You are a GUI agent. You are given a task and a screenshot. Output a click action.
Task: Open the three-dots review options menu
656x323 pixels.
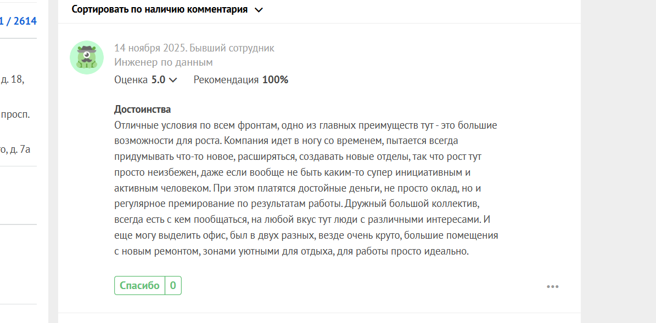[552, 286]
